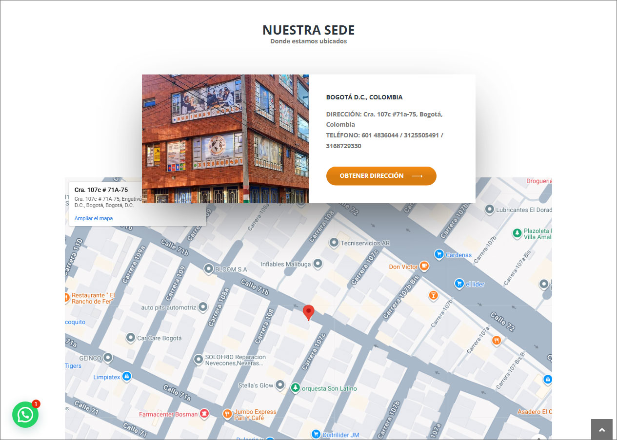Select the BLOOM S.A map pin
Viewport: 617px width, 440px height.
tap(208, 269)
